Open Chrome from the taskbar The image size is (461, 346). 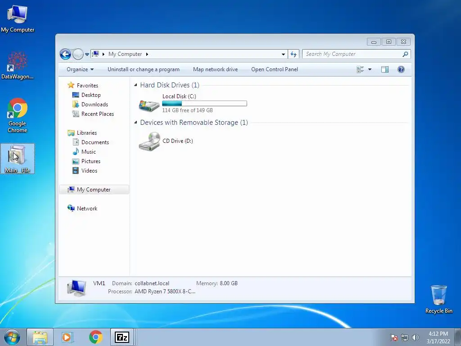(x=95, y=337)
